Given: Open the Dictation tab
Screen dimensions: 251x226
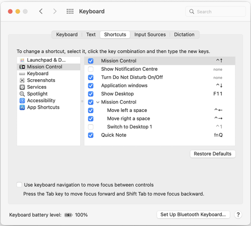Looking at the screenshot, I should coord(184,34).
